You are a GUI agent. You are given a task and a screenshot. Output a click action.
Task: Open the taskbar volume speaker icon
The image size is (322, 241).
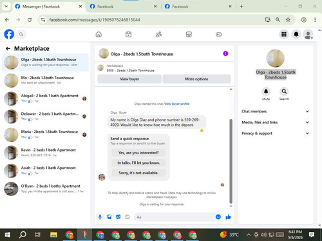pyautogui.click(x=264, y=235)
